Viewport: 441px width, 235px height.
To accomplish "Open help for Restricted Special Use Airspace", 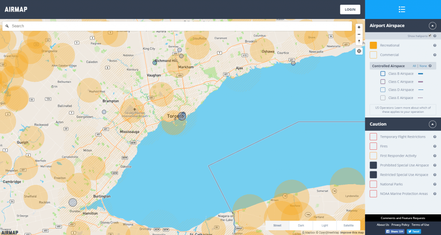I will (435, 175).
